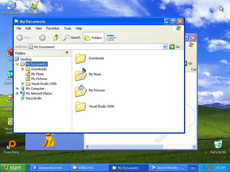This screenshot has height=172, width=230.
Task: Select My Music in folder tree
Action: pos(38,74)
